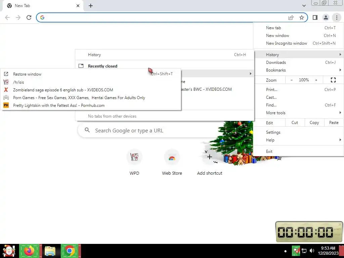The image size is (344, 258).
Task: Click the 00:00:00 timer display
Action: click(x=305, y=232)
